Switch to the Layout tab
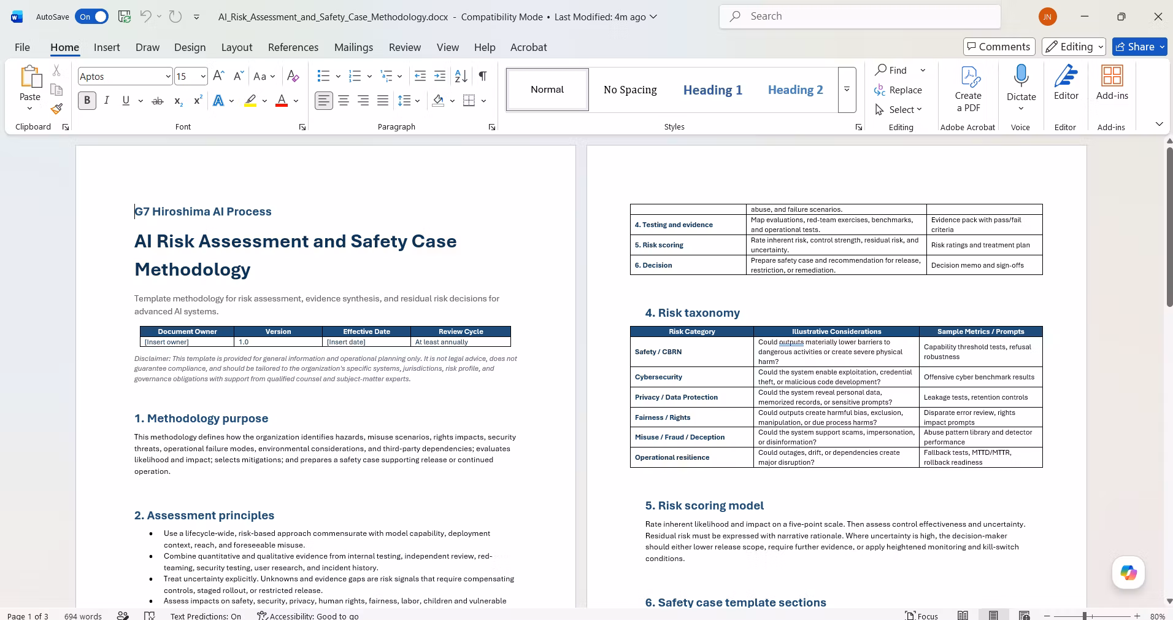 (236, 47)
